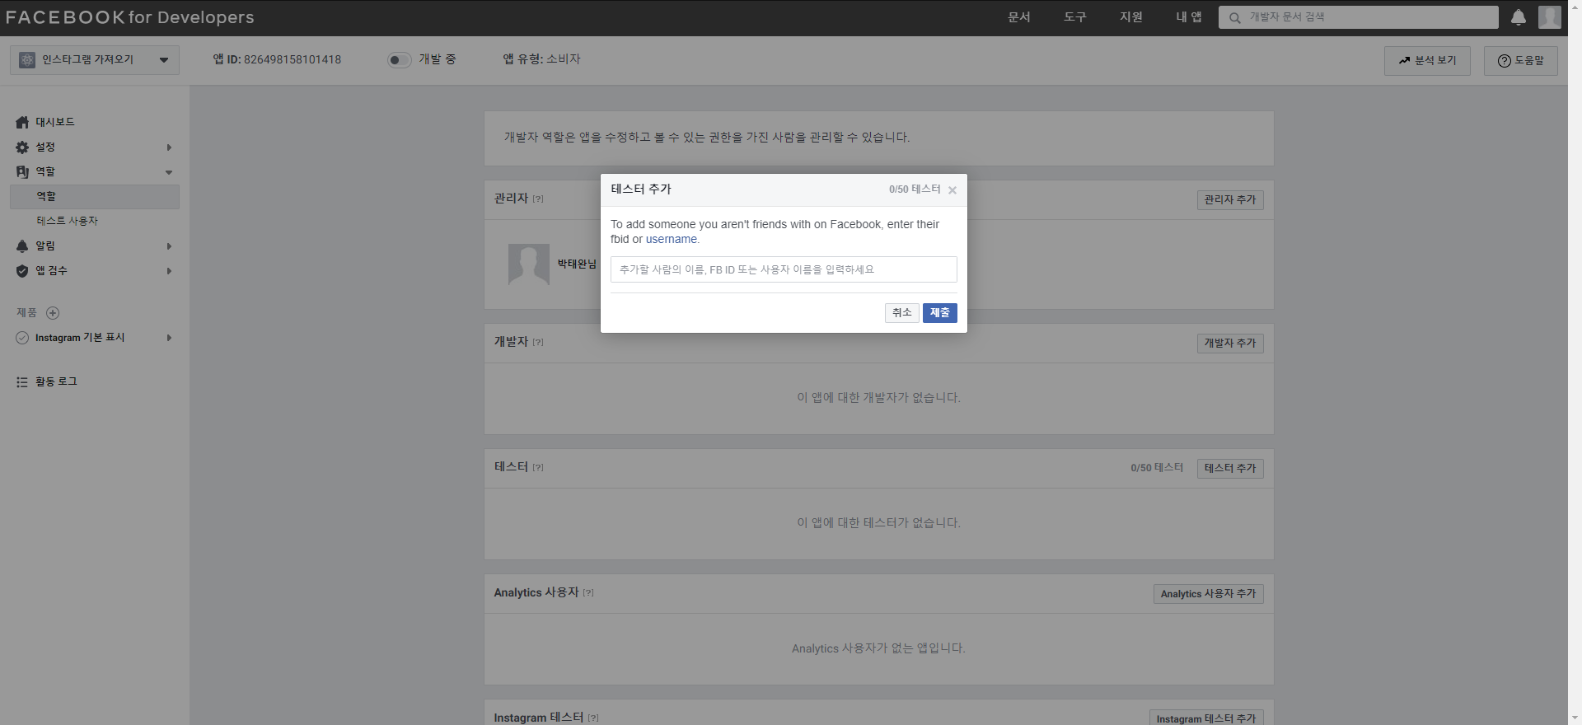
Task: Click the 박태완님 admin name
Action: (577, 264)
